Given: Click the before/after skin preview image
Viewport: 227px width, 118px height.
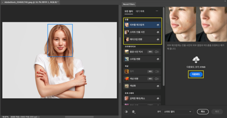Looking at the screenshot, I should [196, 24].
